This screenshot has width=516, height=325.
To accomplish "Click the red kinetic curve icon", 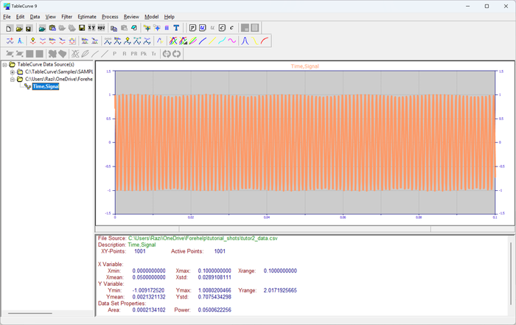I will [x=264, y=41].
